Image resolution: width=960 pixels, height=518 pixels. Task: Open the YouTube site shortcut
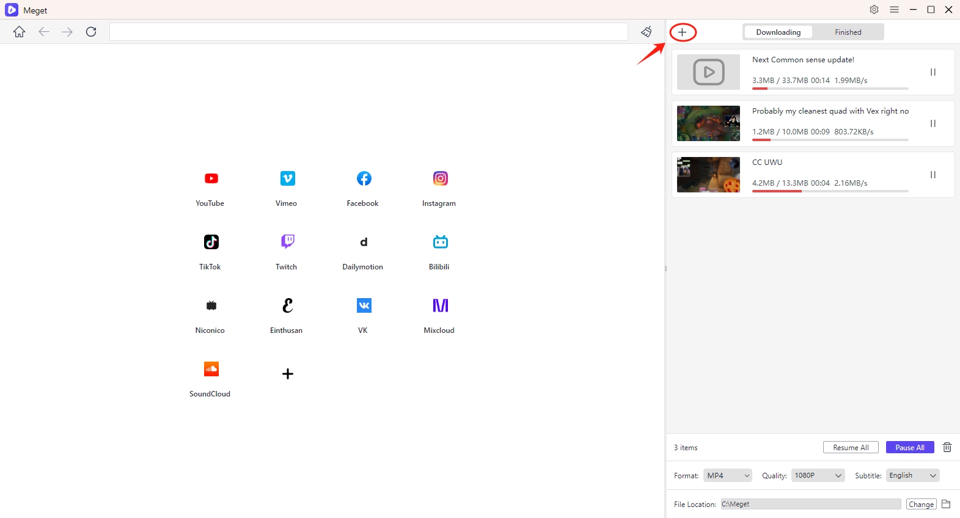pos(211,188)
